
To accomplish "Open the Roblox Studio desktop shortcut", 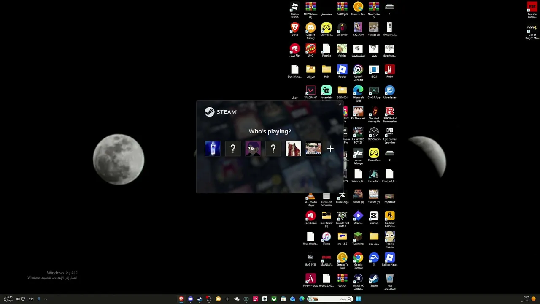I will (295, 11).
